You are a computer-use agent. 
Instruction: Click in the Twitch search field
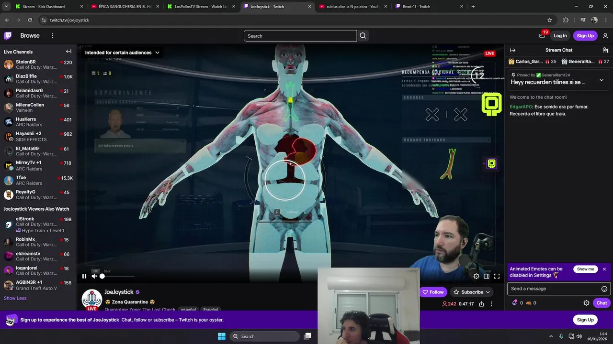pos(300,36)
